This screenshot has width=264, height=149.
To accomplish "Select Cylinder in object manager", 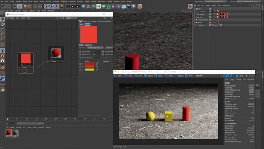I will coord(202,12).
